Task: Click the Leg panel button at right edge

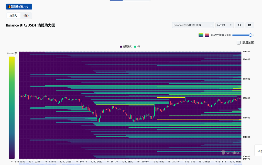Action: [x=259, y=151]
